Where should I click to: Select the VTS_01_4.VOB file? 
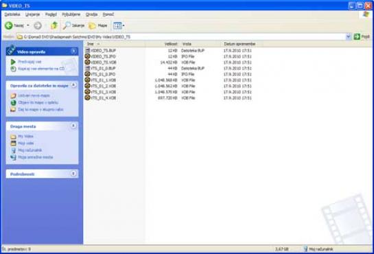click(x=100, y=97)
